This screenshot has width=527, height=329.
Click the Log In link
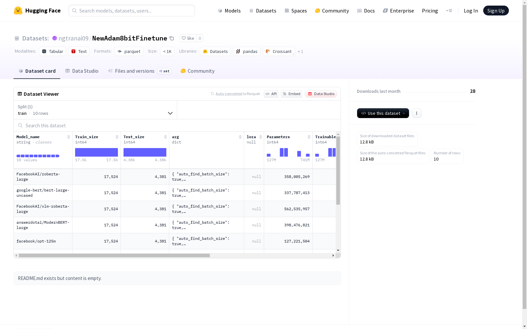pyautogui.click(x=471, y=11)
